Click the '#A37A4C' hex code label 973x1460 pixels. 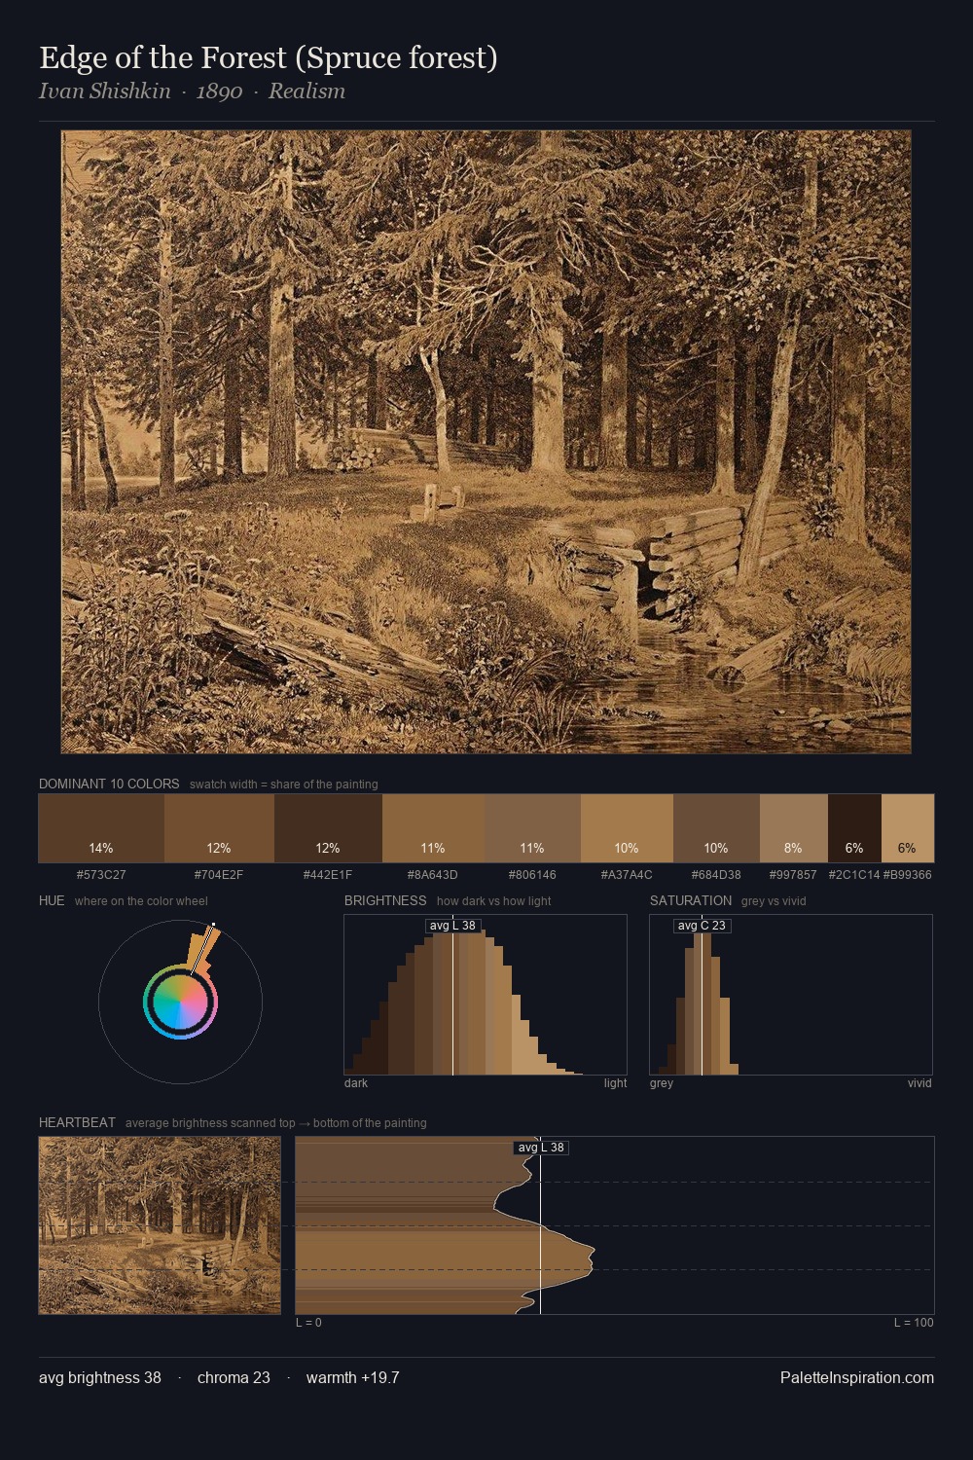[x=627, y=875]
